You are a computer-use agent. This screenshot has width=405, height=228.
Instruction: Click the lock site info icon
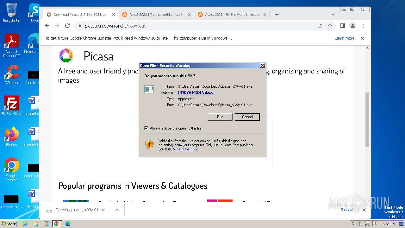tap(80, 26)
